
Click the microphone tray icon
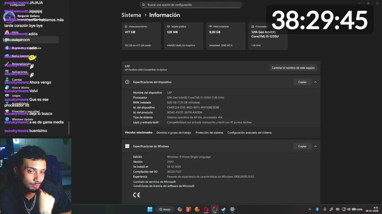[x=325, y=209]
